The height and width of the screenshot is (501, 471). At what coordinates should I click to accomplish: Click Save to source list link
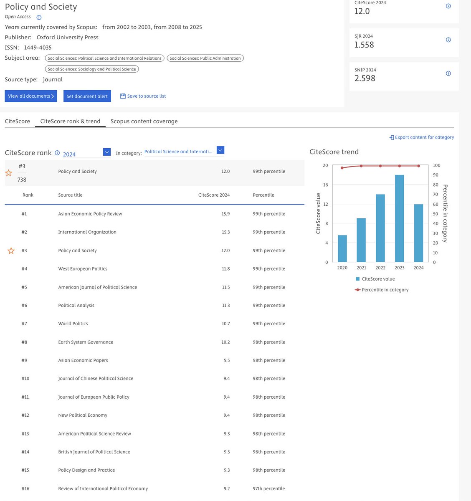point(147,96)
